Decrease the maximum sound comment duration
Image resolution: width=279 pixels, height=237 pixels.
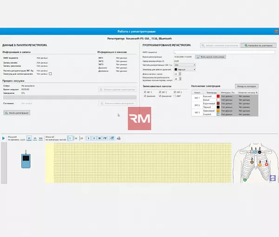[180, 79]
